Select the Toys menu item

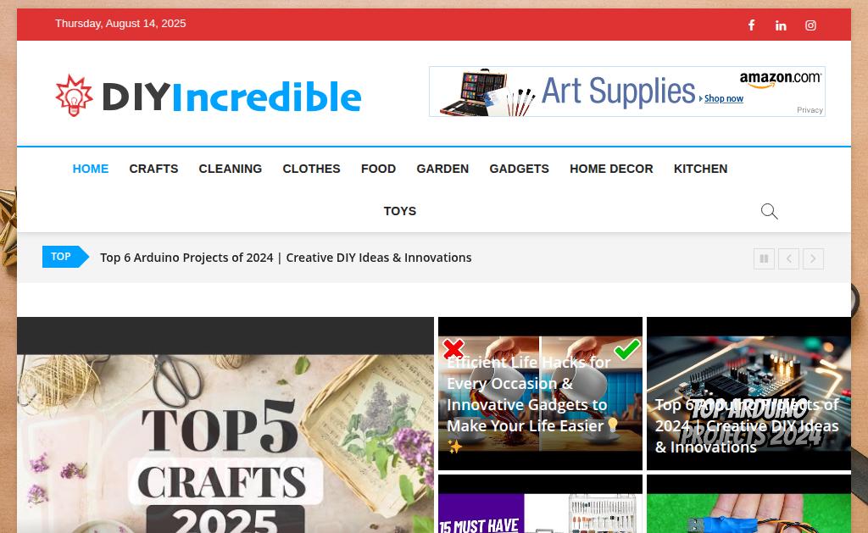[400, 211]
